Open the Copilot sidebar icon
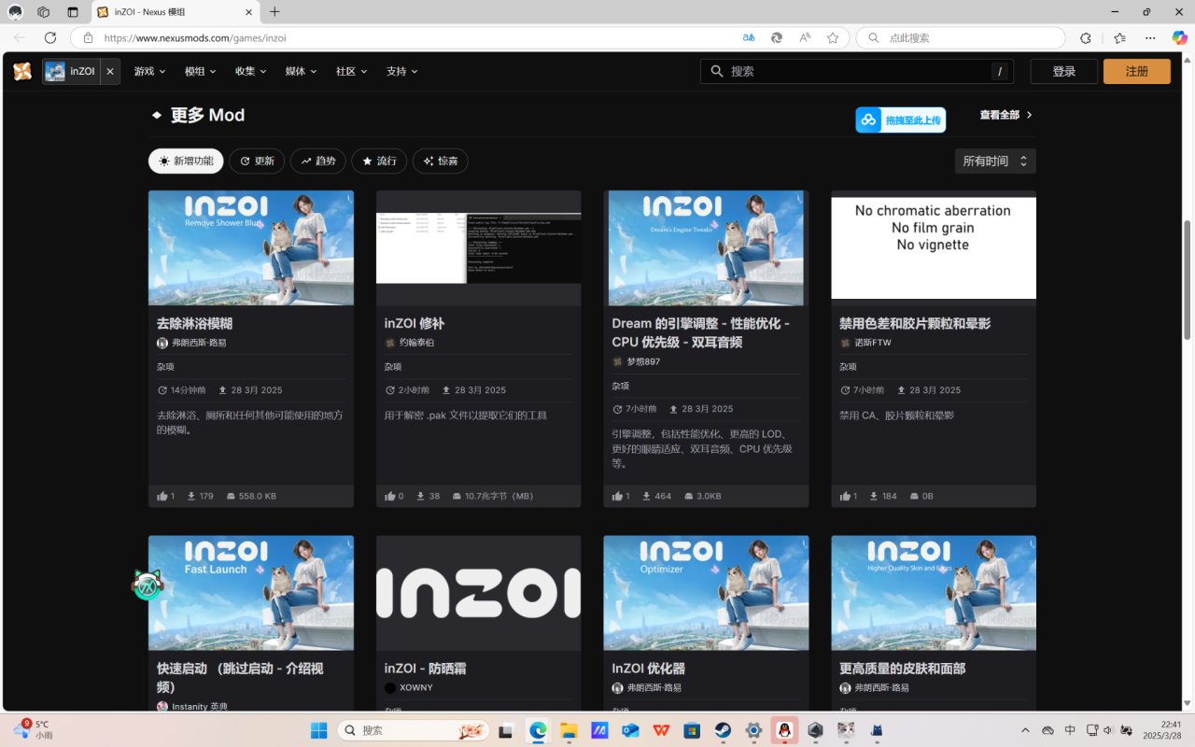The image size is (1195, 747). coord(1180,37)
